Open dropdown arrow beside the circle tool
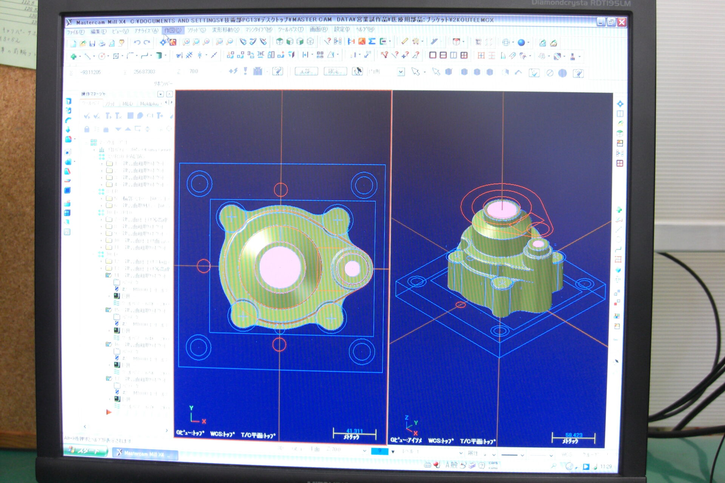The width and height of the screenshot is (725, 483). (x=108, y=57)
